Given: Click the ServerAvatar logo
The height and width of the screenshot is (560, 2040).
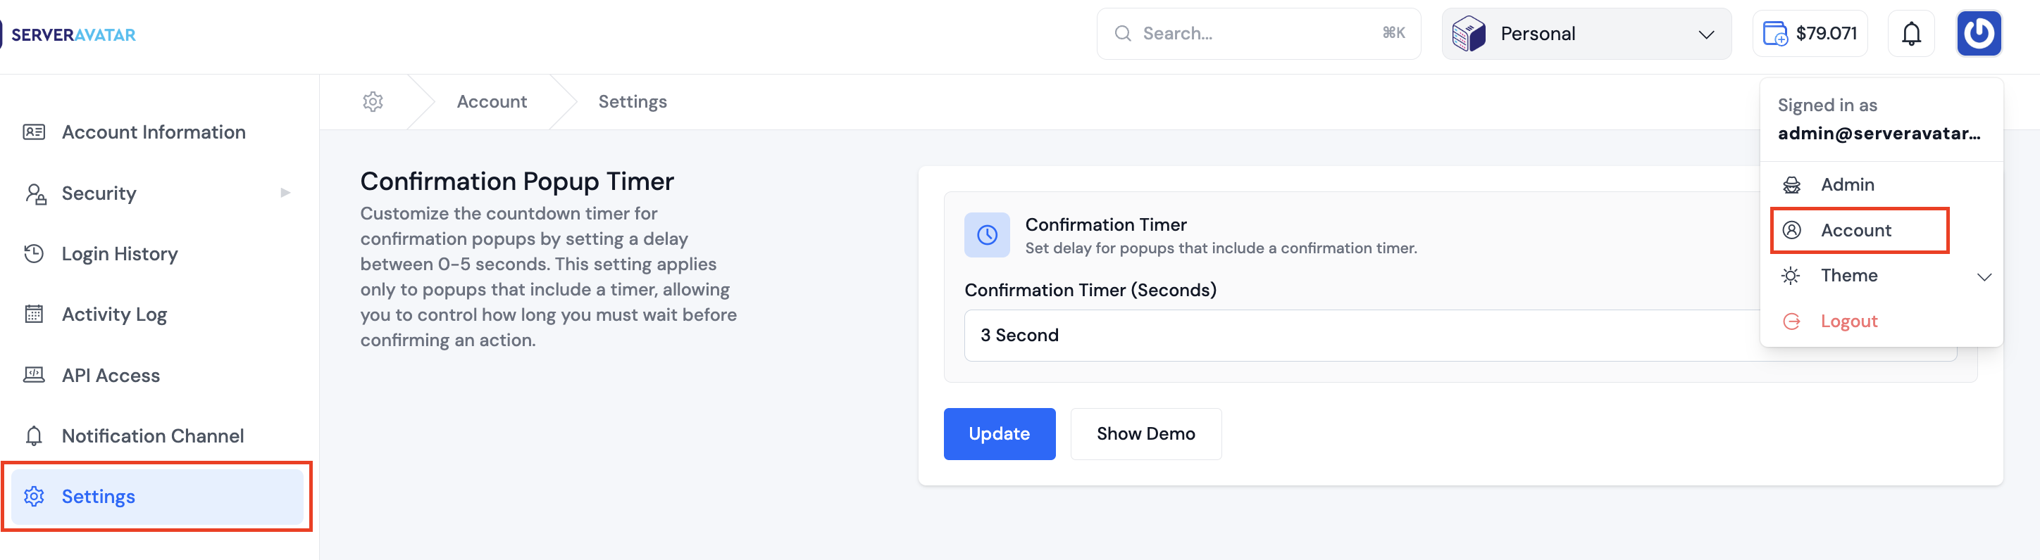Looking at the screenshot, I should click(73, 34).
